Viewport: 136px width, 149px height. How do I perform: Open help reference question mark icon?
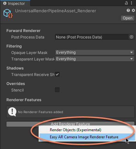[128, 10]
